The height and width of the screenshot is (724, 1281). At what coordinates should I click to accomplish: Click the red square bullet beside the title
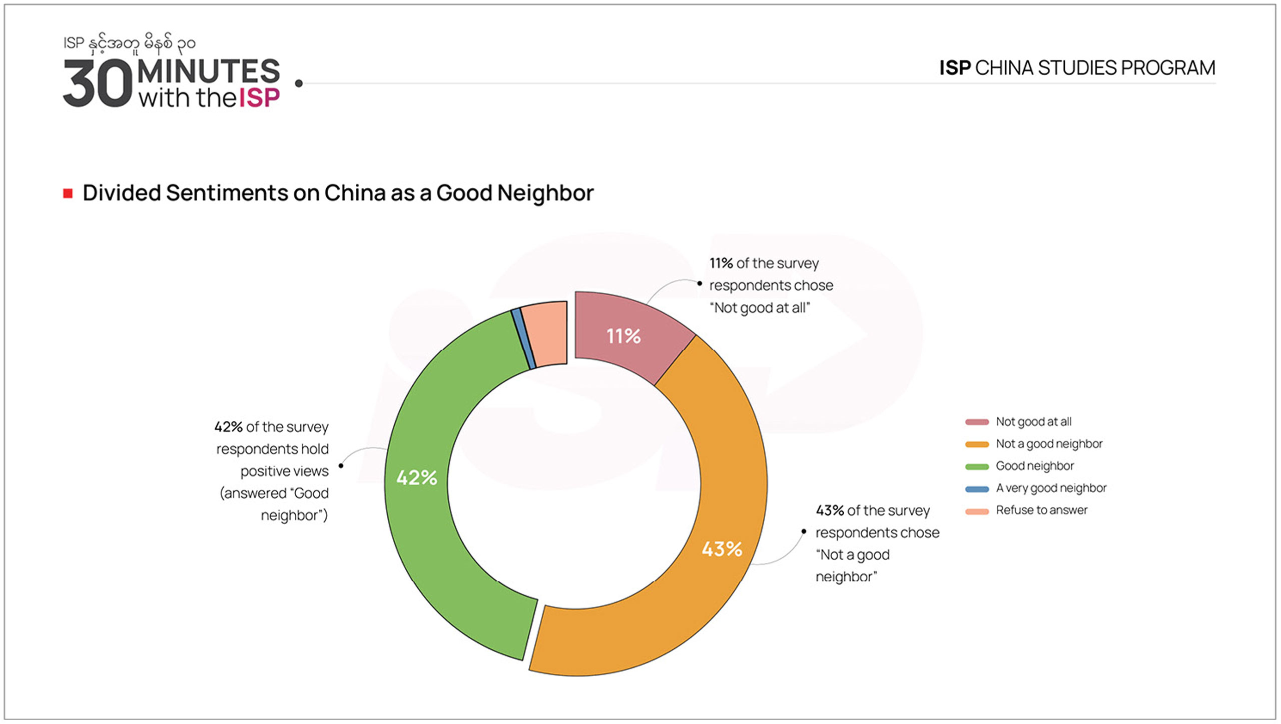tap(68, 193)
